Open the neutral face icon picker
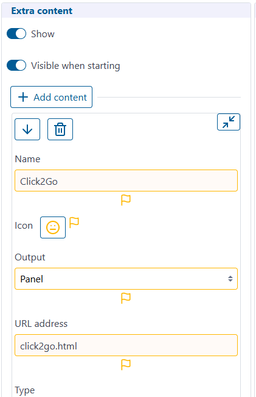Viewport: 256px width, 397px height. click(53, 227)
